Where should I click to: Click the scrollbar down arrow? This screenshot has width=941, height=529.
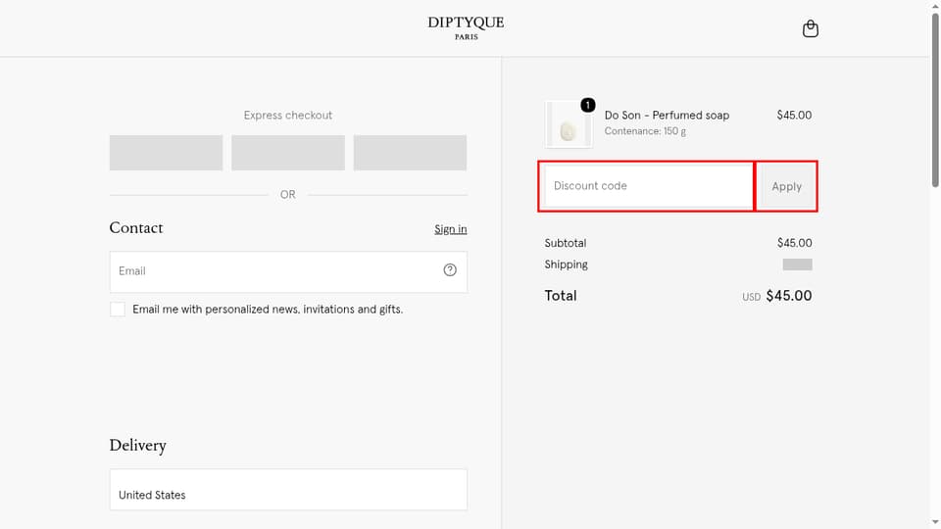(x=935, y=523)
